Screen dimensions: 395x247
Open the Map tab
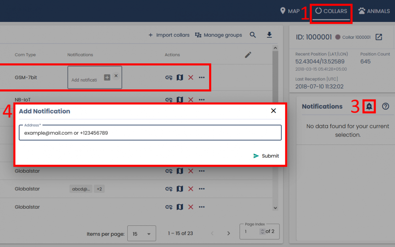[x=290, y=11]
